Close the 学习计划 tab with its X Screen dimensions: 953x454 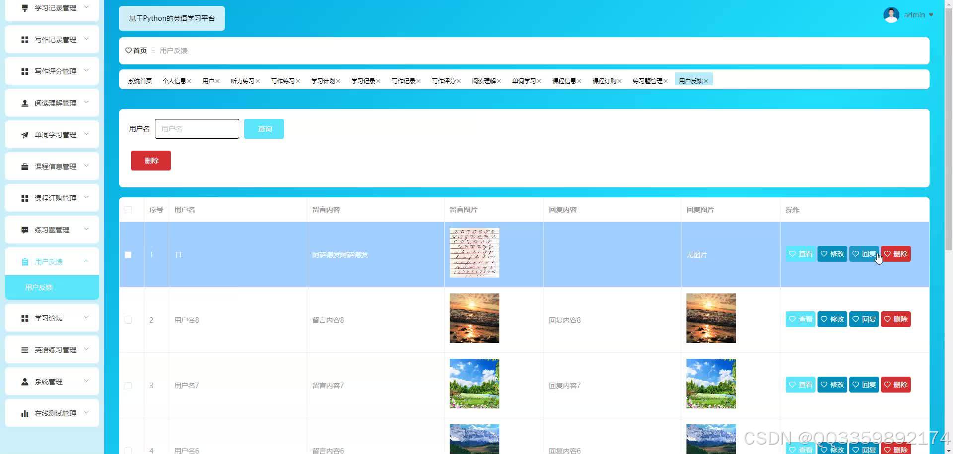pos(338,81)
